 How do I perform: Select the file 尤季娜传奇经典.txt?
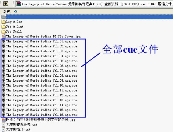(x=22, y=124)
